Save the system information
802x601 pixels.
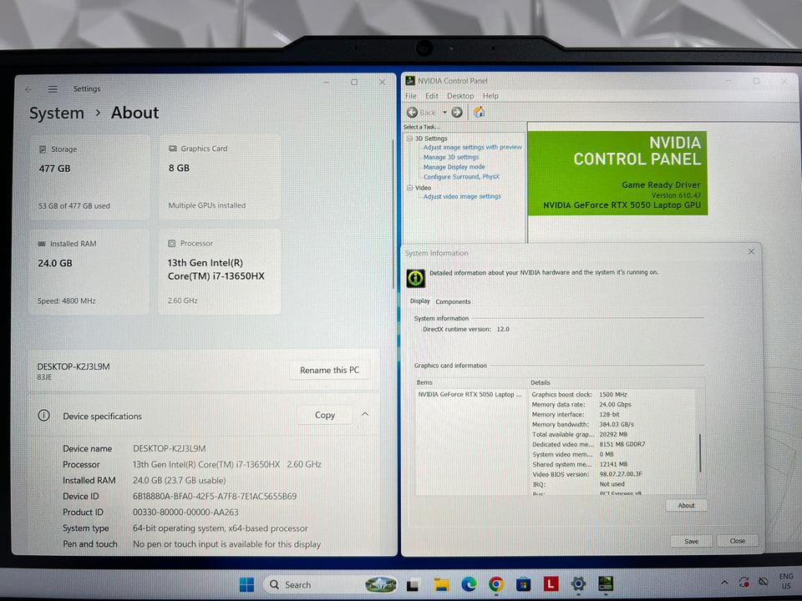[691, 541]
